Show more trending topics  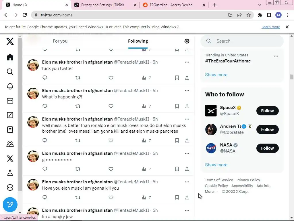click(x=216, y=75)
